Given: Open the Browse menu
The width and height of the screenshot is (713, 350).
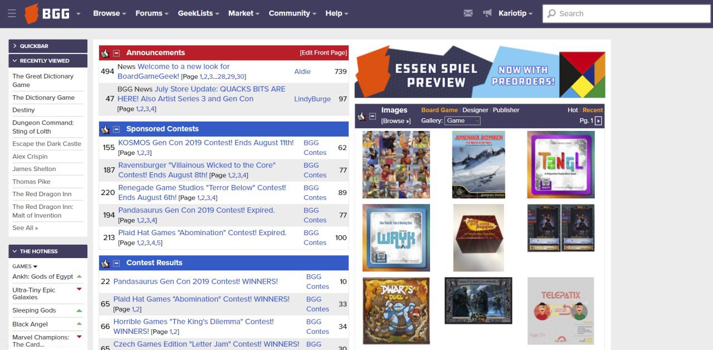Looking at the screenshot, I should (x=109, y=13).
